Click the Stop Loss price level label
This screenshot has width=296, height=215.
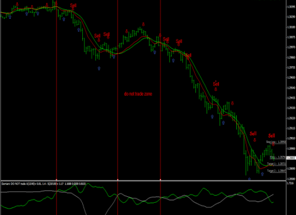[276, 142]
